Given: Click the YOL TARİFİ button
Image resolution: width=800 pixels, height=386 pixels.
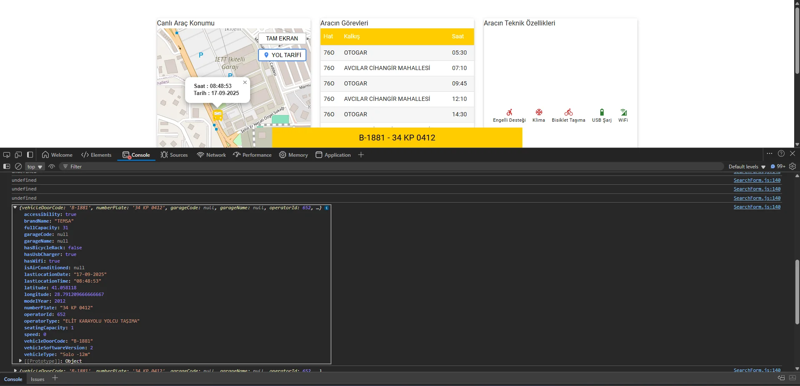Looking at the screenshot, I should 282,55.
